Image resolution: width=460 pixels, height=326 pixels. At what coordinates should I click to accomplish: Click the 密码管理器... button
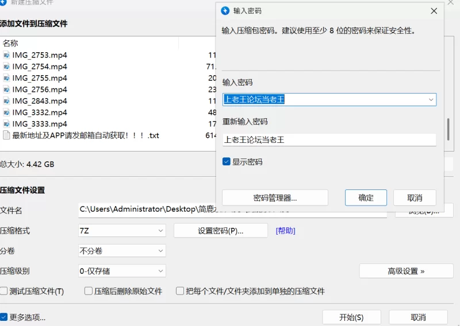pyautogui.click(x=275, y=198)
